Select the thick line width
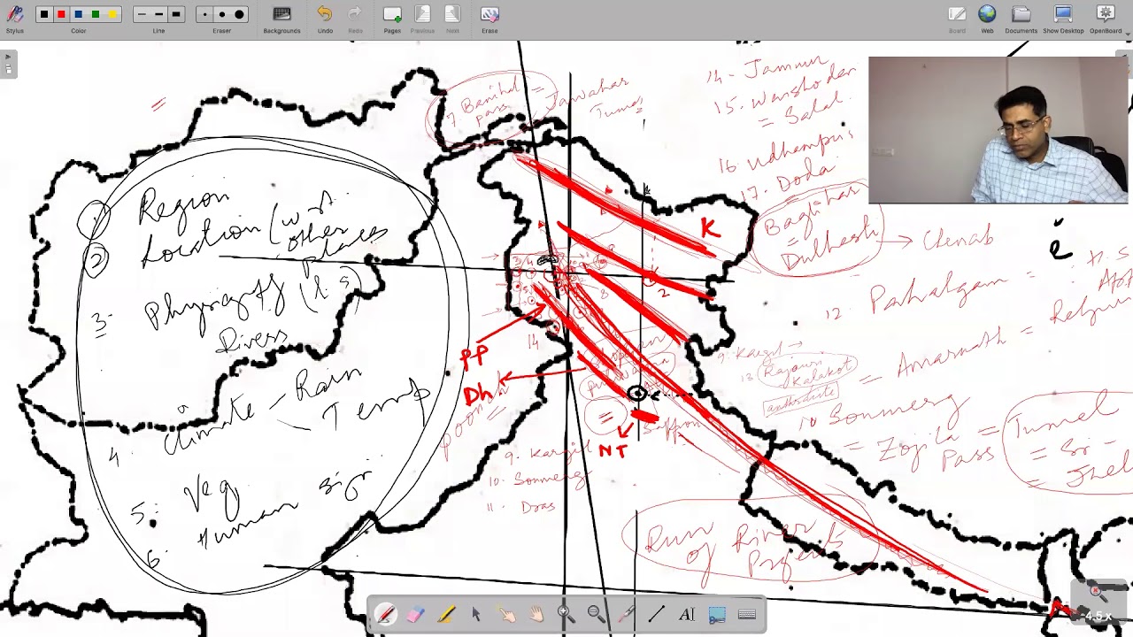This screenshot has width=1133, height=637. (176, 14)
